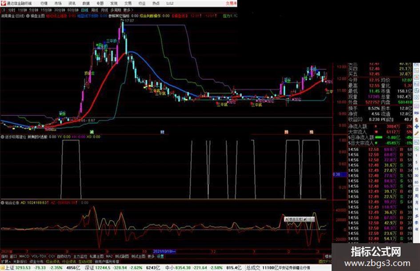This screenshot has width=420, height=271.
Task: Select the 主力监控 indicator tab
Action: click(x=80, y=256)
